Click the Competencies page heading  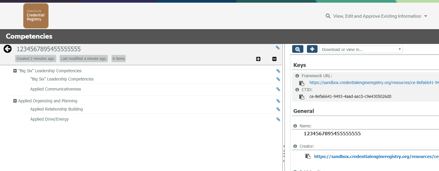tap(29, 36)
